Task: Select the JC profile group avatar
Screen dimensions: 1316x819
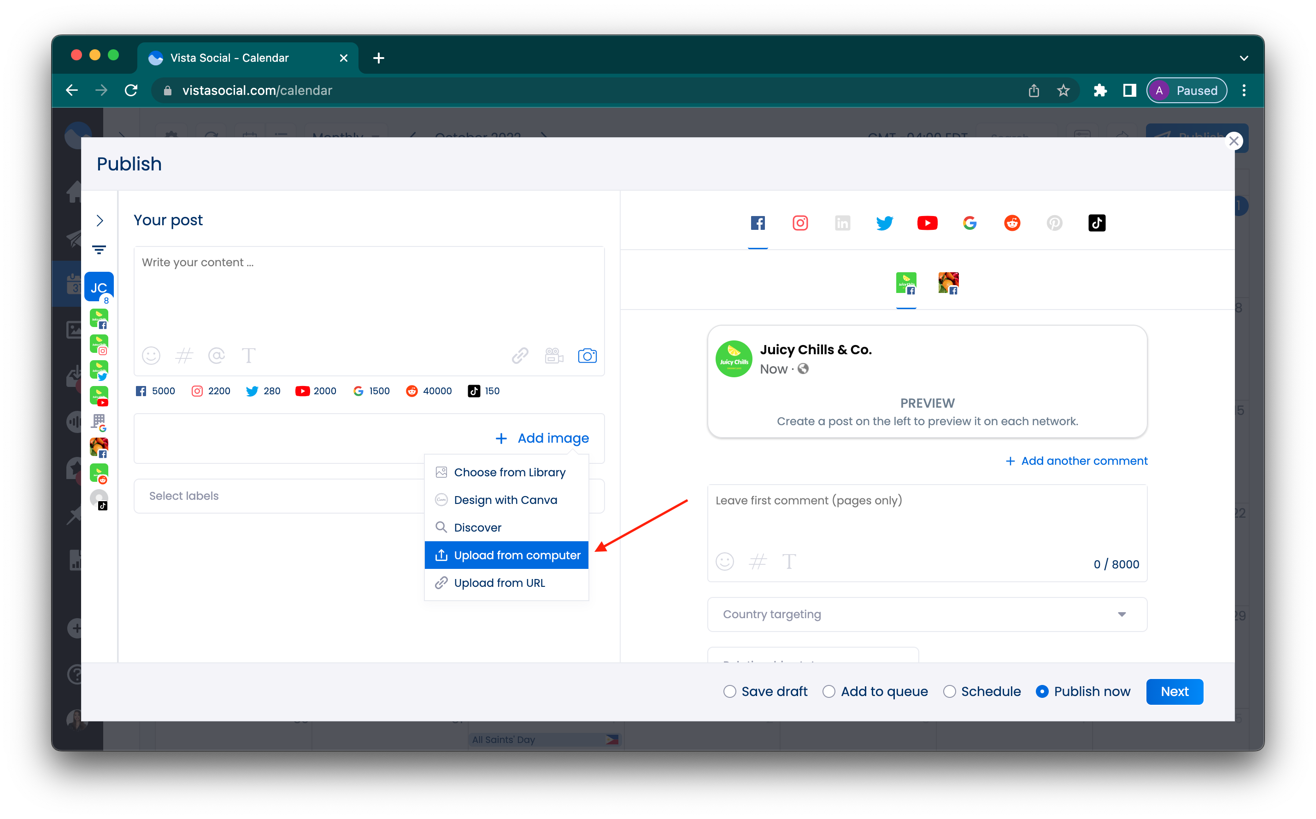Action: pos(99,287)
